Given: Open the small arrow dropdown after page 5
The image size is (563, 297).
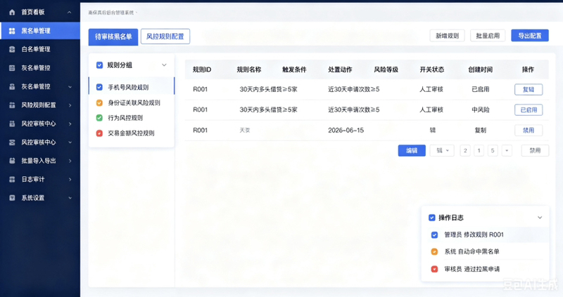Looking at the screenshot, I should pyautogui.click(x=507, y=150).
